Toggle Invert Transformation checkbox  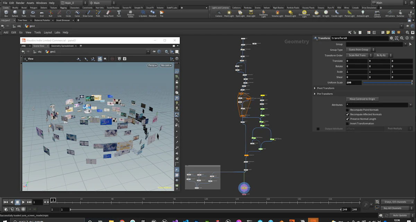[x=347, y=123]
